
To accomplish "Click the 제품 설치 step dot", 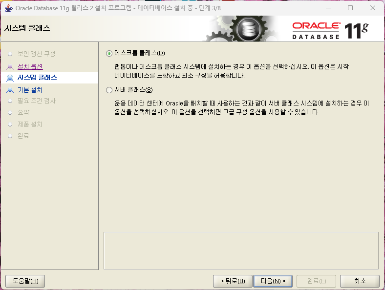I will (x=10, y=124).
